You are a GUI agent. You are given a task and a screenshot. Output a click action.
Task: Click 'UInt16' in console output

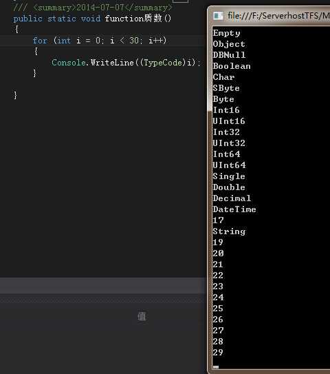tap(229, 121)
